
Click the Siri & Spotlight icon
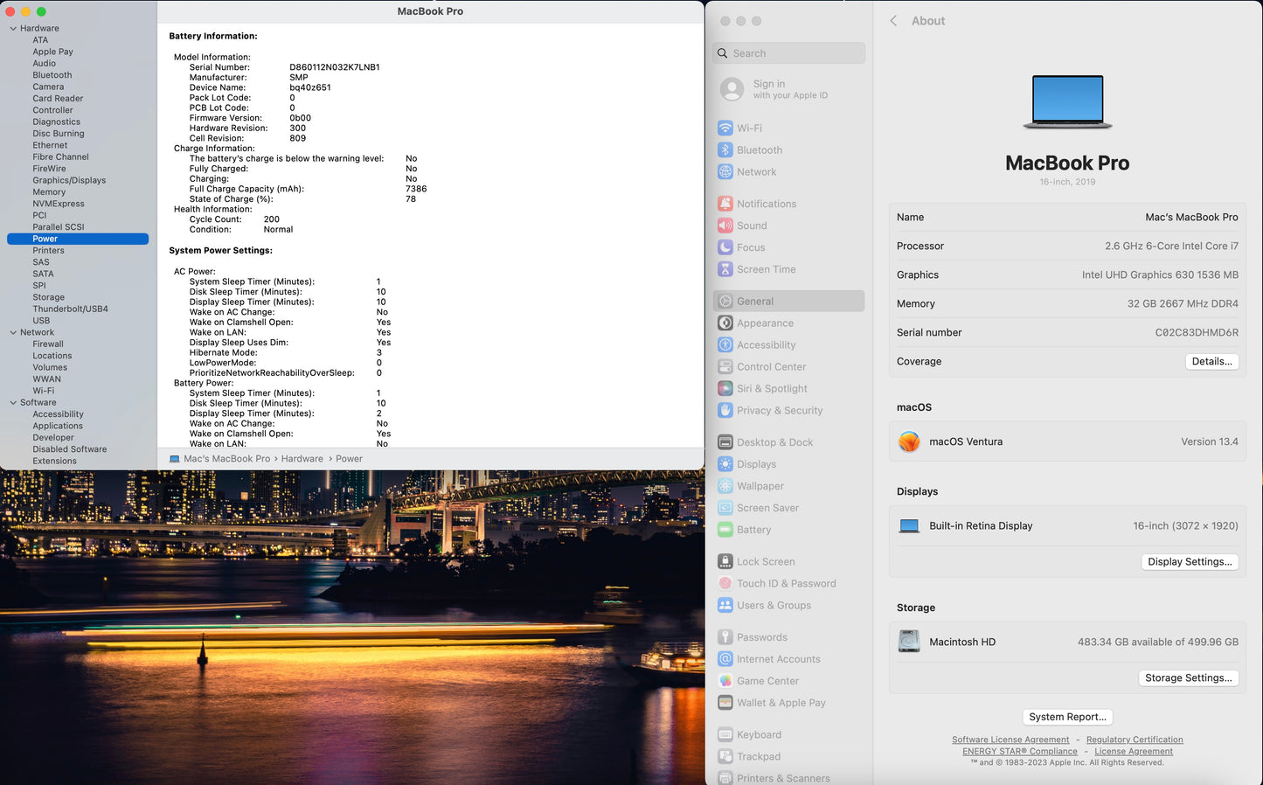click(x=725, y=388)
